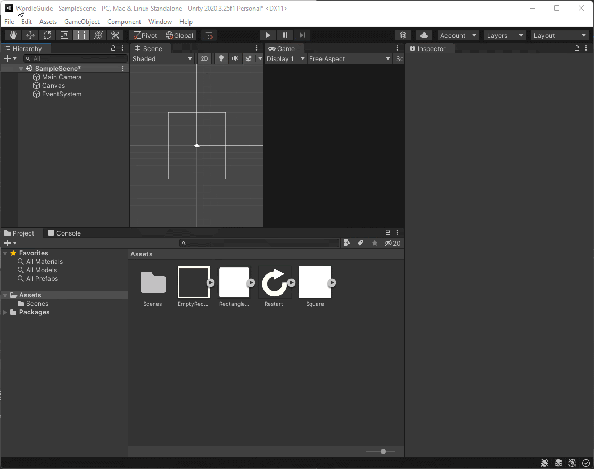The height and width of the screenshot is (469, 594).
Task: Toggle scene effects icon
Action: tap(249, 58)
